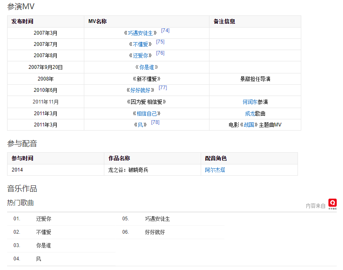
Task: Click reference footnote [75]
Action: 160,42
